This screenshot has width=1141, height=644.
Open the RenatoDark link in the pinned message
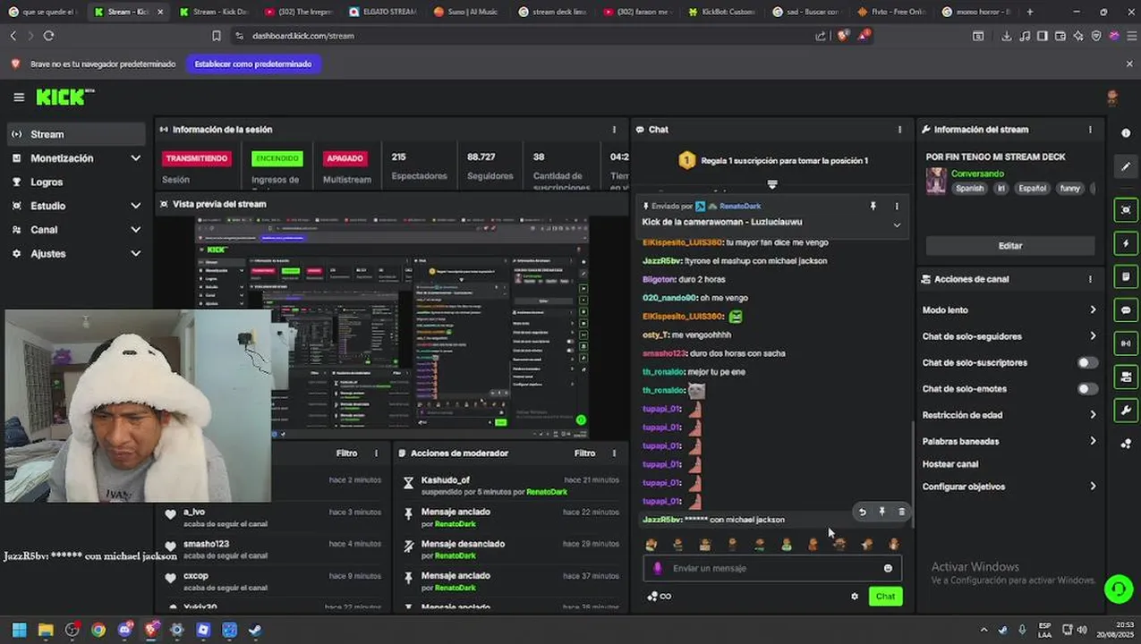point(740,207)
